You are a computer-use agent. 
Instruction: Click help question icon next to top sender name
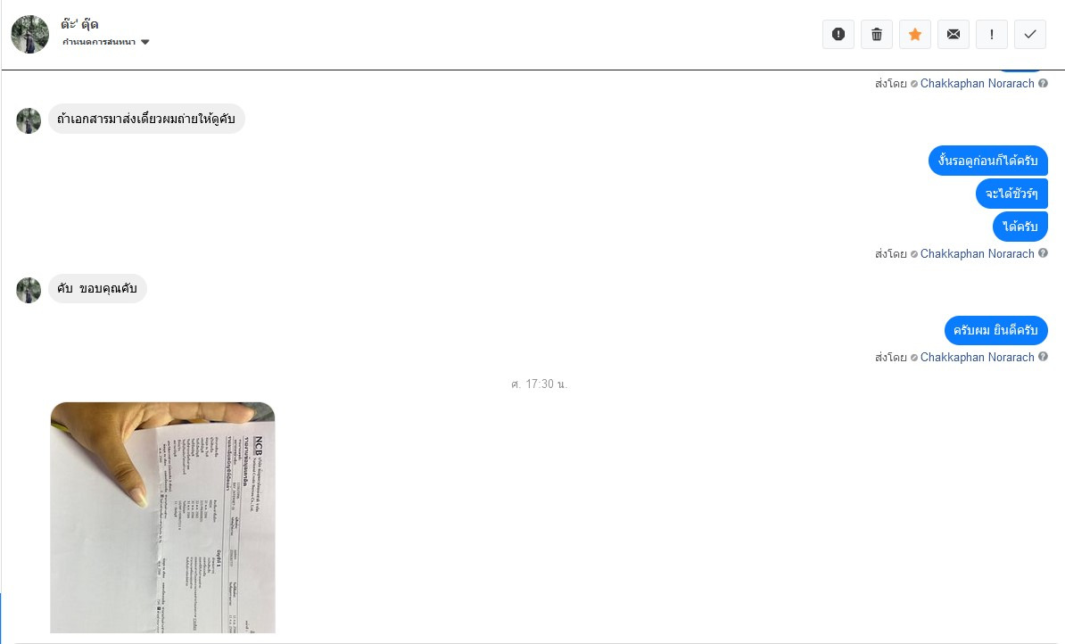[x=1043, y=84]
